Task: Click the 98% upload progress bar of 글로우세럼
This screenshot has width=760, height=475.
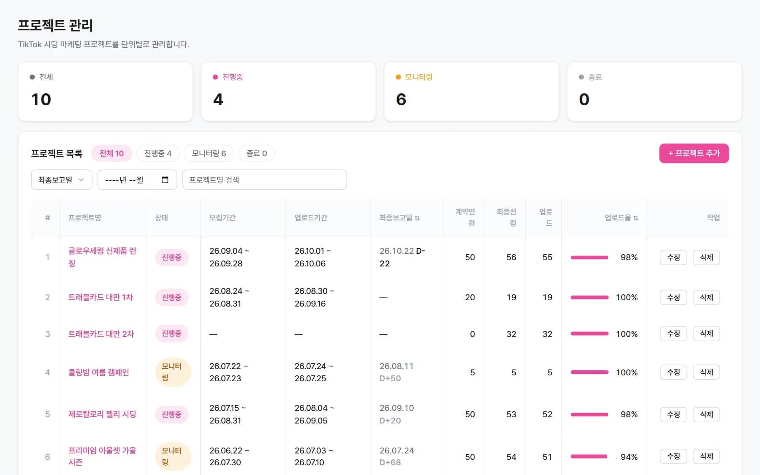Action: pyautogui.click(x=589, y=258)
